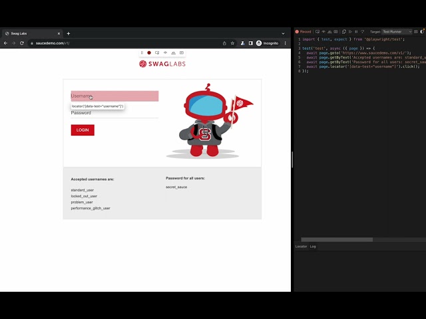Screen dimensions: 426x319
Task: Click the Username input field
Action: [114, 96]
